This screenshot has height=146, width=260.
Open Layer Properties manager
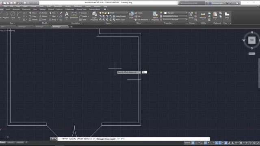pos(94,16)
